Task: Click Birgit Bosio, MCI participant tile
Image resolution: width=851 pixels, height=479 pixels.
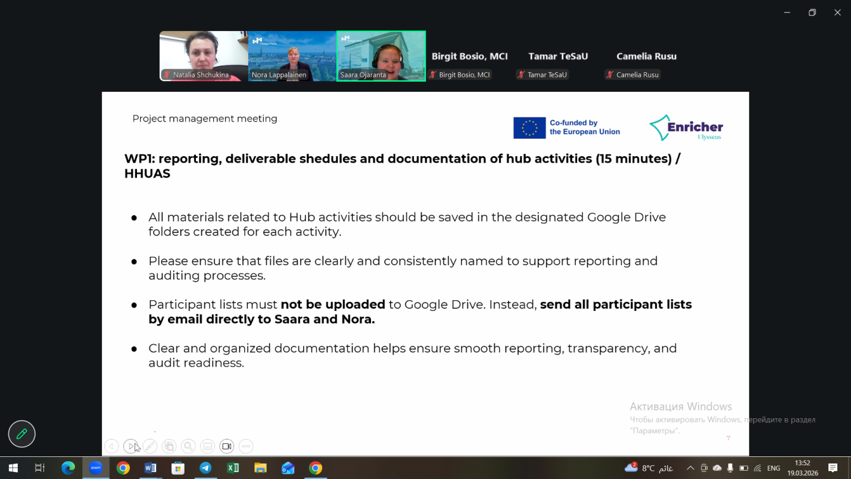Action: tap(469, 57)
